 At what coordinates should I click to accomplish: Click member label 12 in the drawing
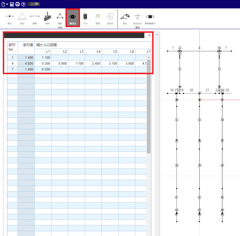180,69
